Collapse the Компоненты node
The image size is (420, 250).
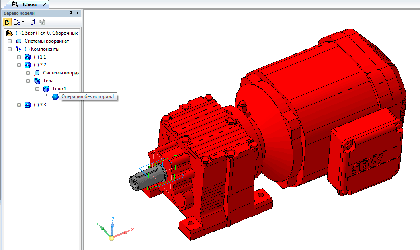coord(10,49)
